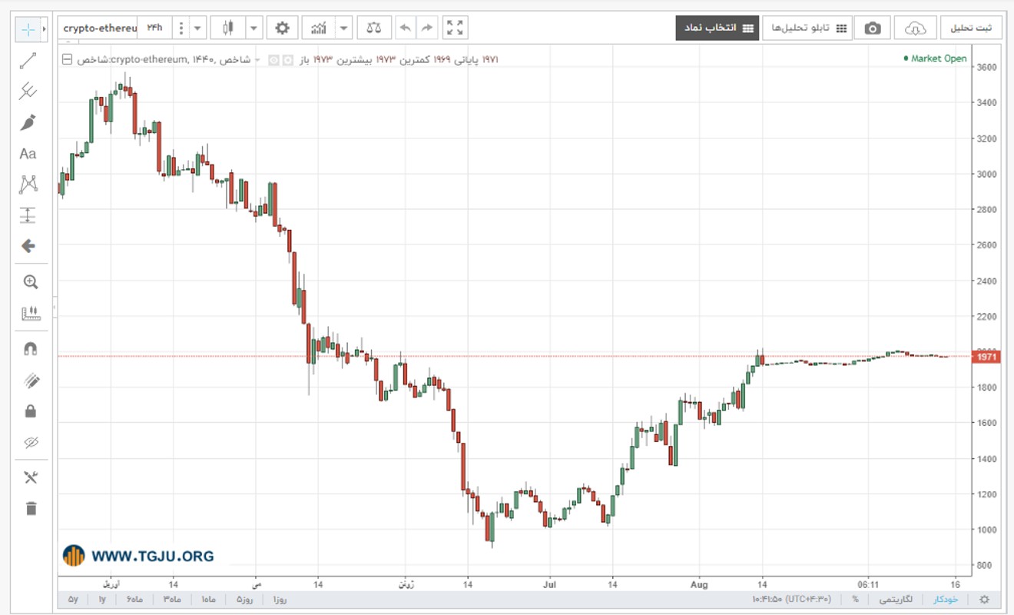The height and width of the screenshot is (615, 1014).
Task: Toggle percentage scale on the bottom bar
Action: tap(855, 599)
